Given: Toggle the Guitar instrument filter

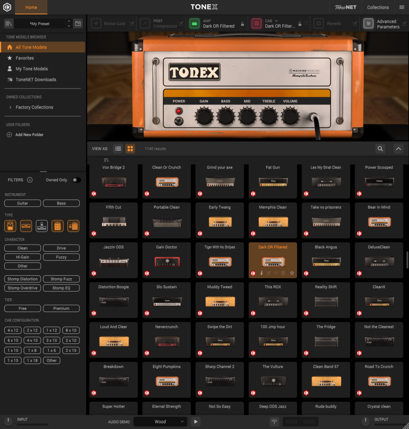Looking at the screenshot, I should click(23, 203).
